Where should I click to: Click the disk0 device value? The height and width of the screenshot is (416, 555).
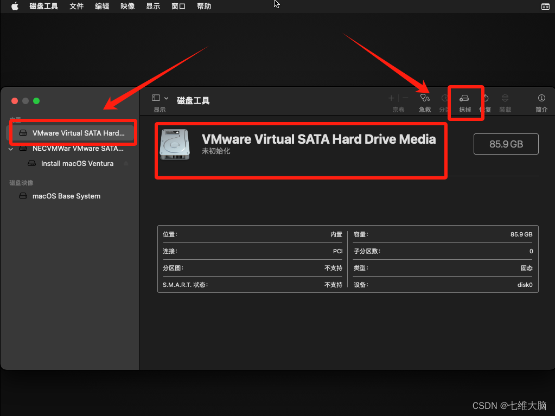coord(525,285)
